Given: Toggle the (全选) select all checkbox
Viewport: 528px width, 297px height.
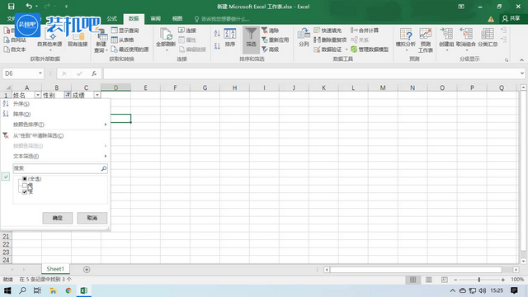Looking at the screenshot, I should click(25, 179).
